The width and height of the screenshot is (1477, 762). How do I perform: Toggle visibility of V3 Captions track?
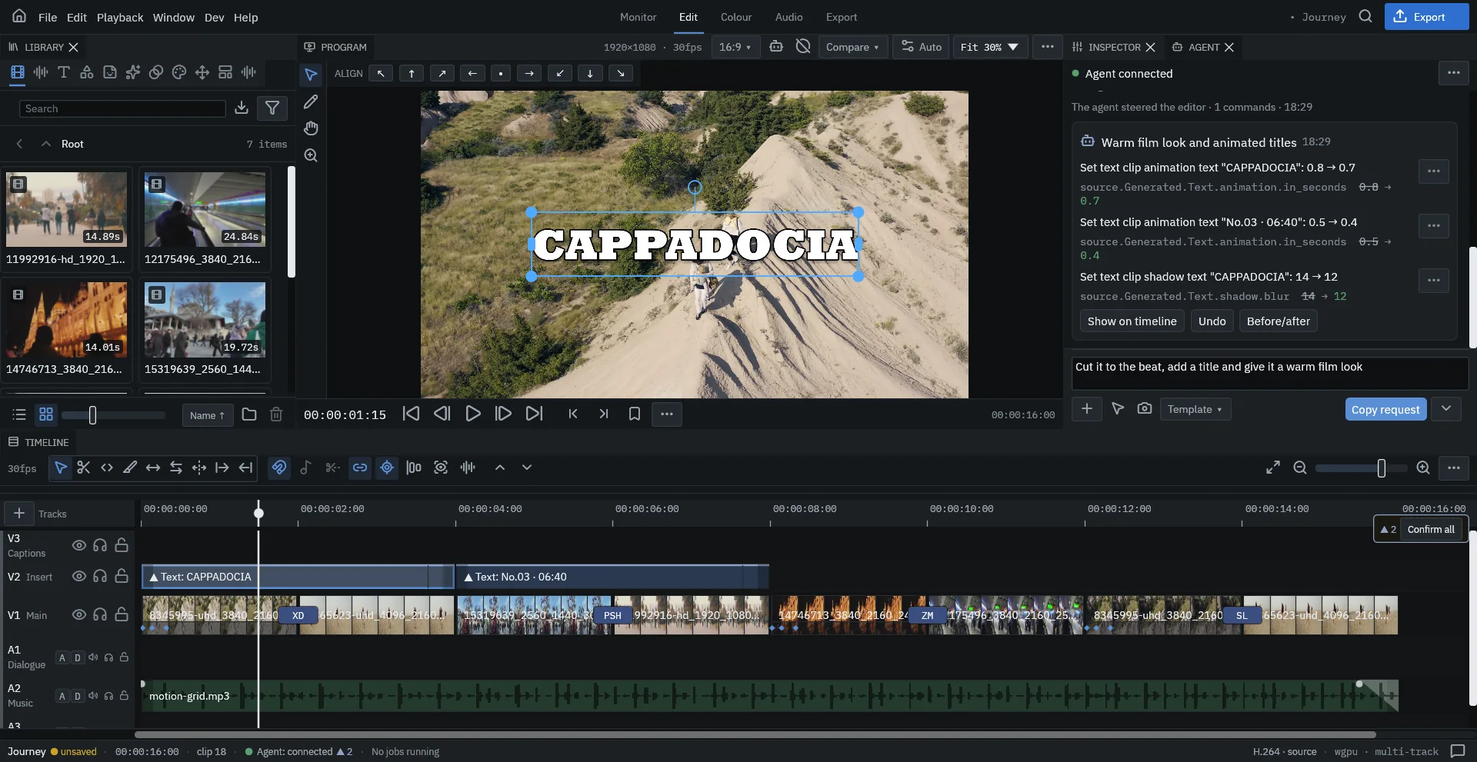(79, 545)
